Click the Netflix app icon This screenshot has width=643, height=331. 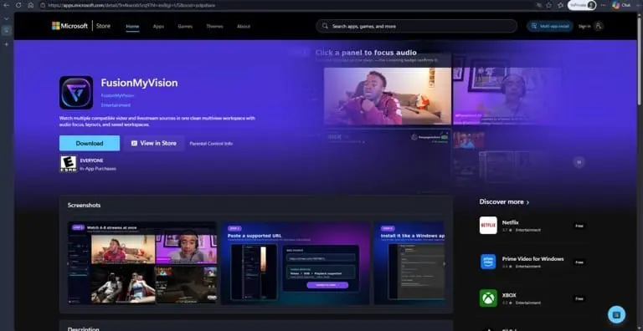click(x=488, y=226)
